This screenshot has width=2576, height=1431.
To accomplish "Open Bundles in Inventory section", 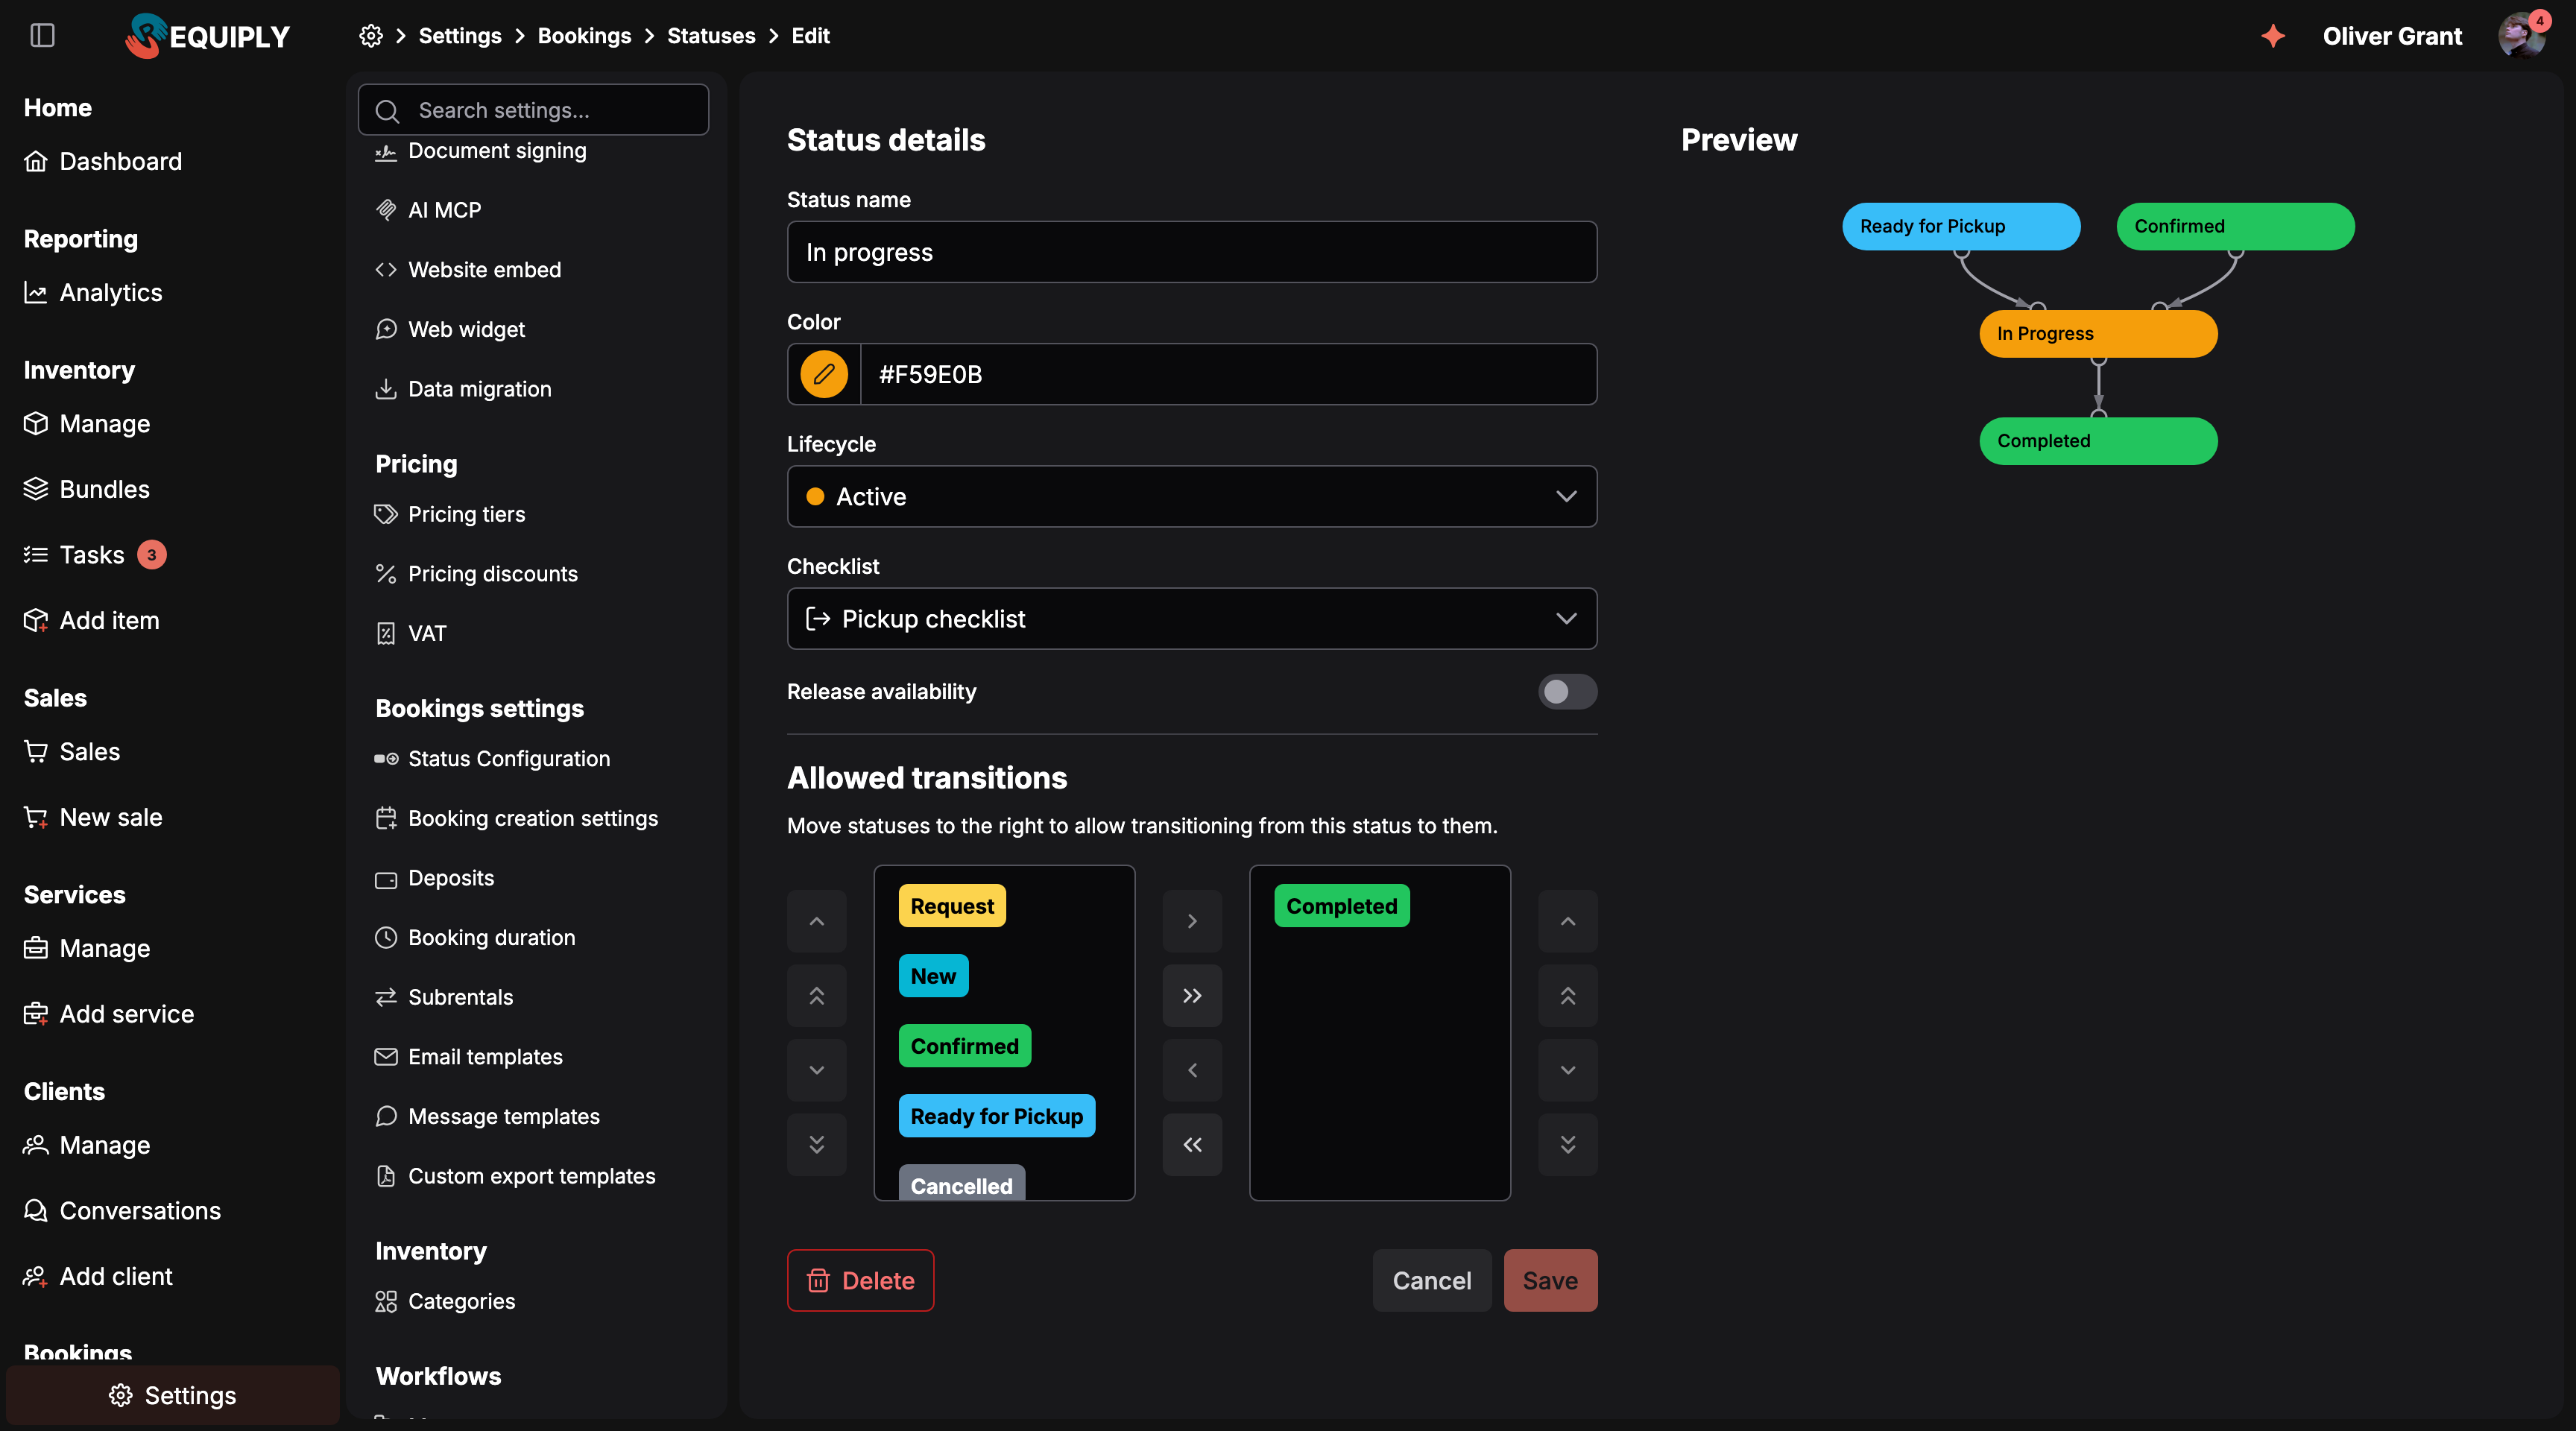I will click(x=87, y=489).
